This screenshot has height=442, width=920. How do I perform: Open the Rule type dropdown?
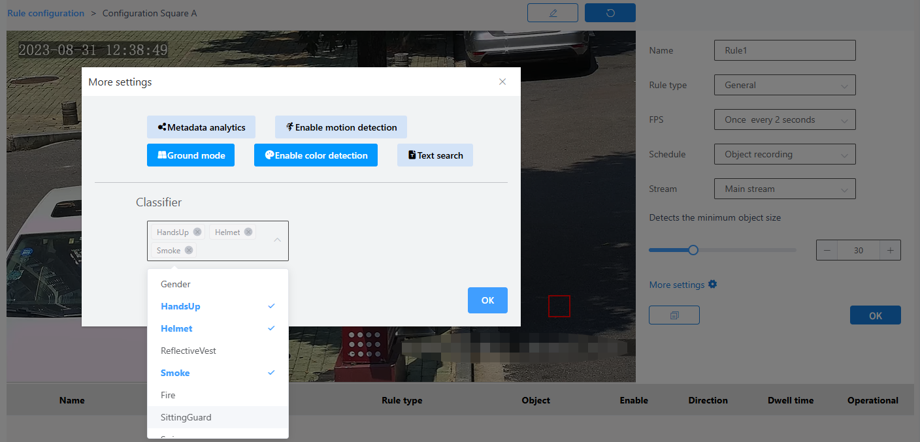(785, 85)
